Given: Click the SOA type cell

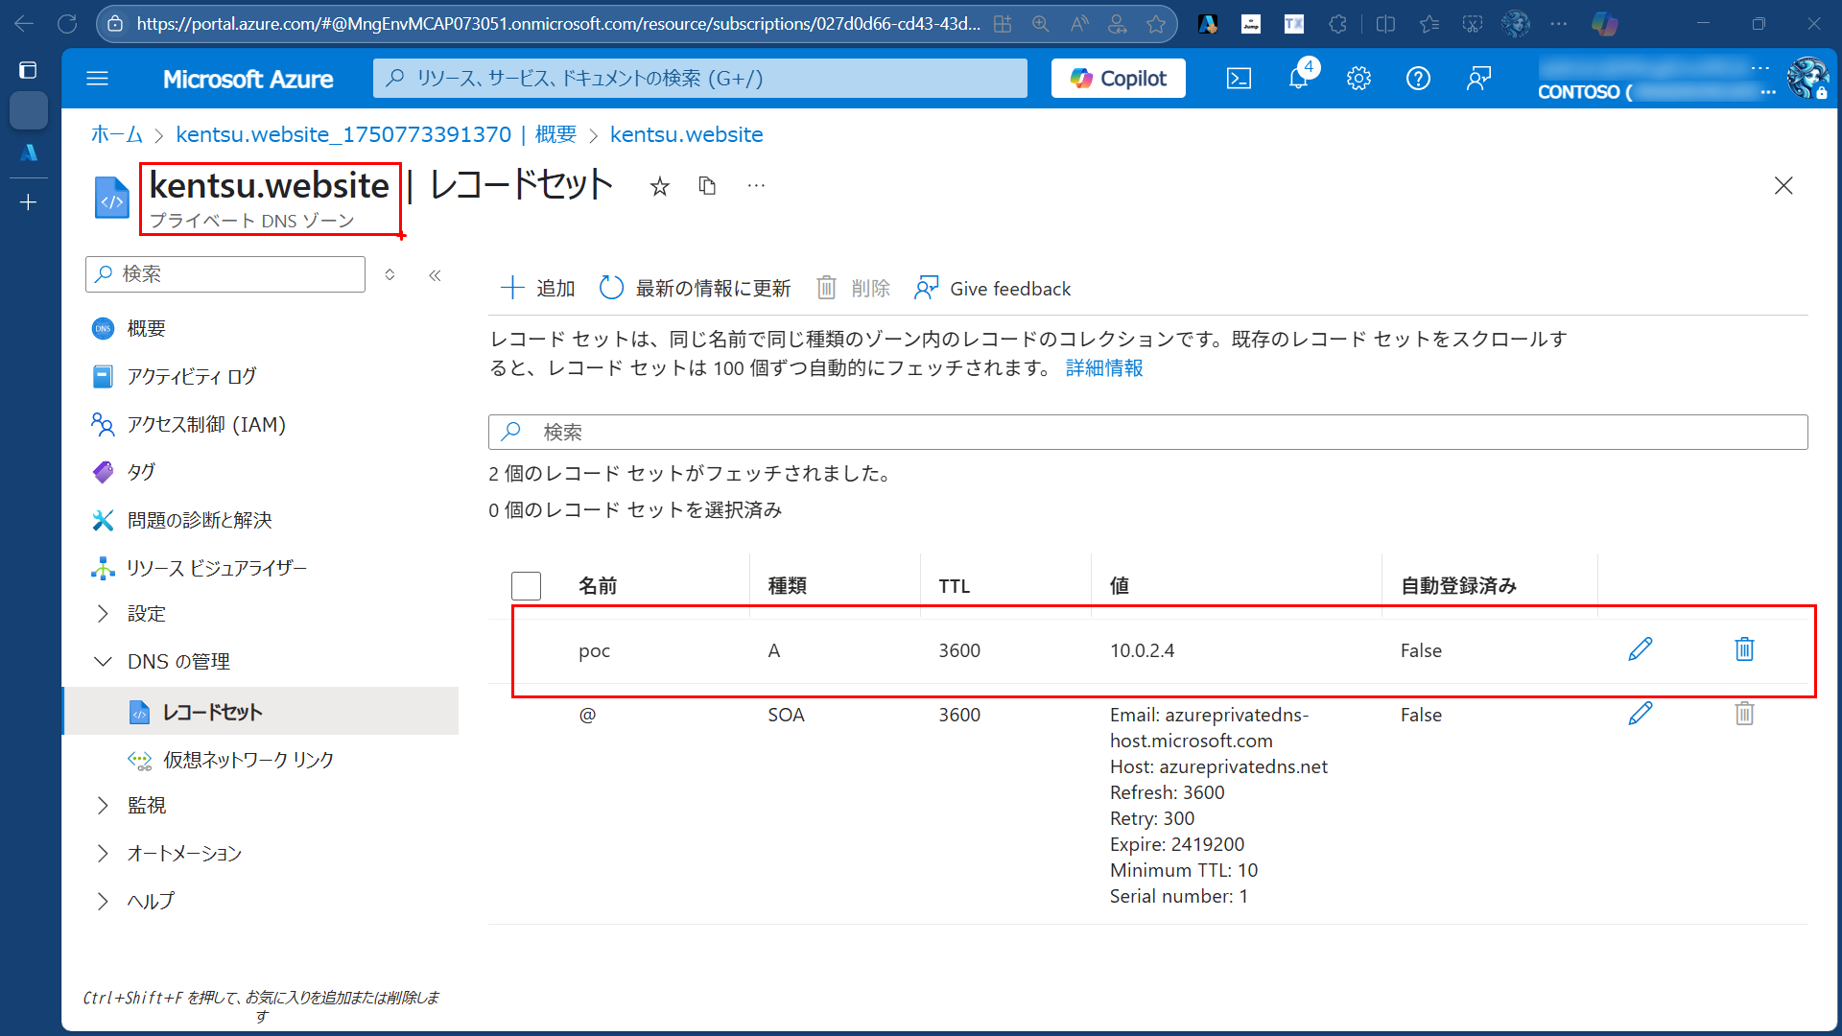Looking at the screenshot, I should pyautogui.click(x=786, y=715).
